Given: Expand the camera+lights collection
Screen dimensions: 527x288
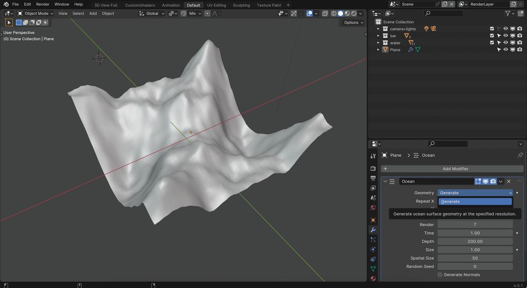Looking at the screenshot, I should [378, 28].
